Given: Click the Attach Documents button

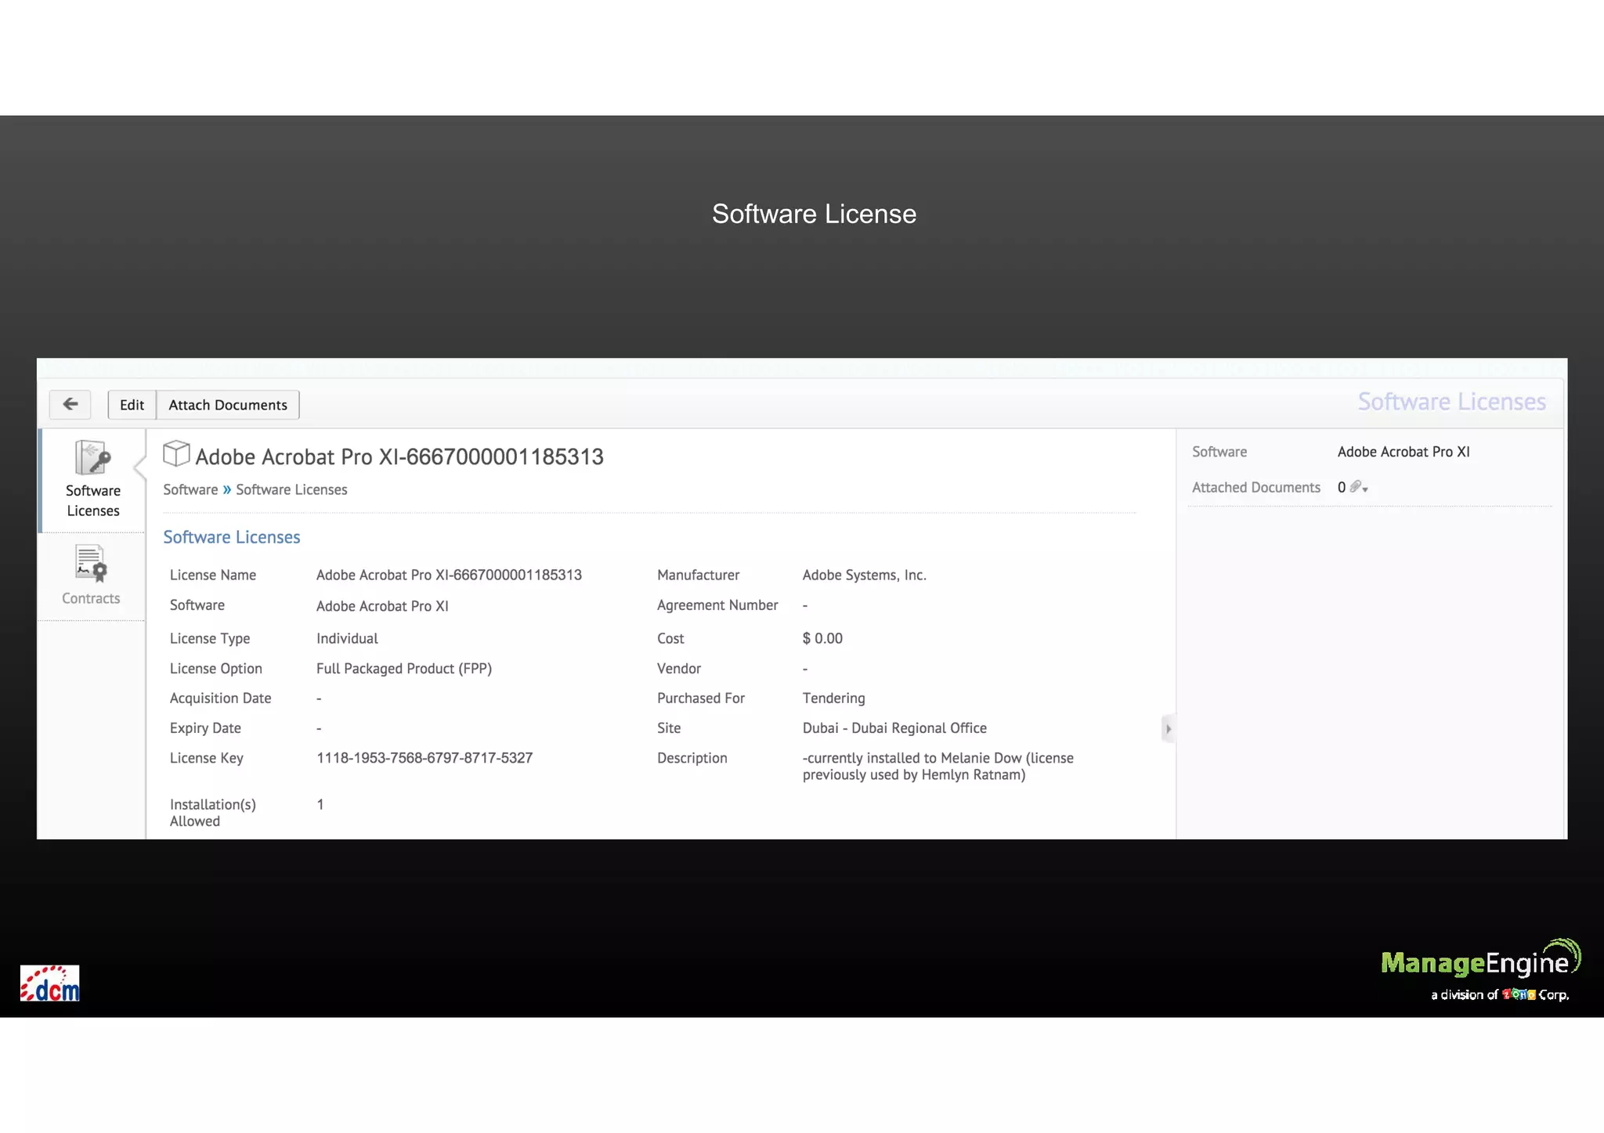Looking at the screenshot, I should [x=228, y=405].
